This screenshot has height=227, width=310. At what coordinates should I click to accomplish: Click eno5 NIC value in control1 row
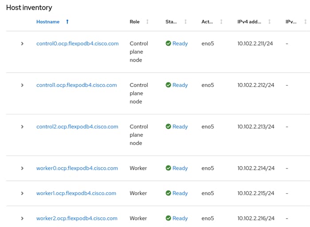click(208, 85)
